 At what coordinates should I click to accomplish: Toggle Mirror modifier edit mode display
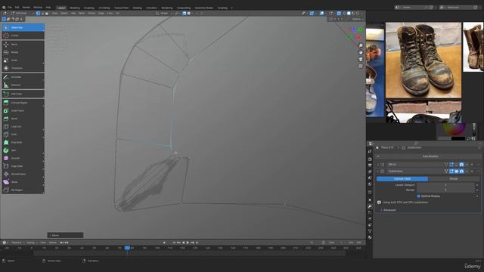point(451,165)
